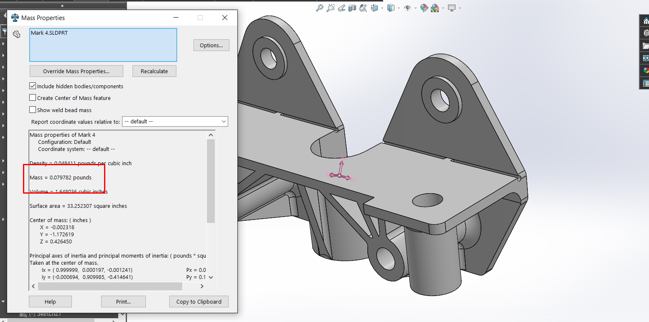649x322 pixels.
Task: Click the Apply Scene icon
Action: [435, 8]
